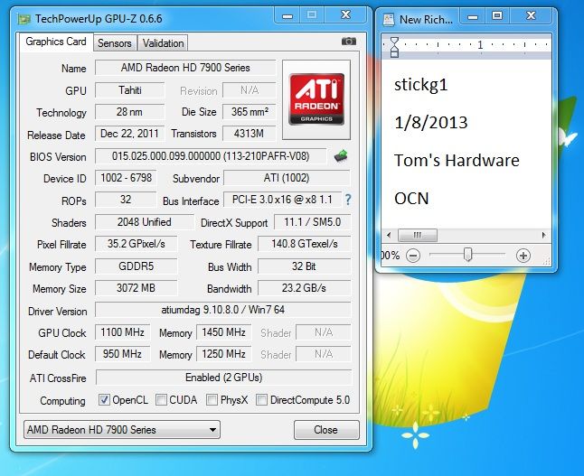Click the WordPad horizontal scrollbar thumb
Viewport: 584px width, 476px height.
[x=418, y=235]
